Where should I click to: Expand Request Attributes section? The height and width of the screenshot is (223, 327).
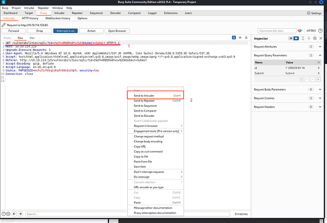coord(320,47)
